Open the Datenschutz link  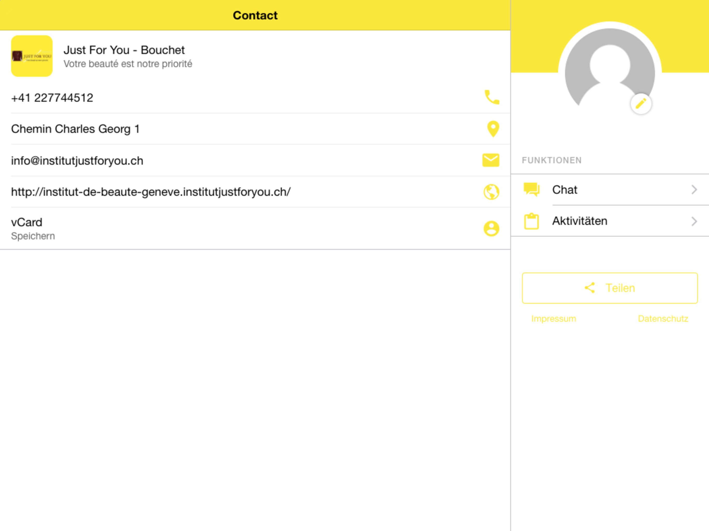pos(663,319)
